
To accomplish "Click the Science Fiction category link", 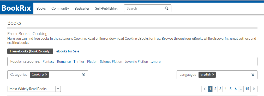I will click(111, 62).
